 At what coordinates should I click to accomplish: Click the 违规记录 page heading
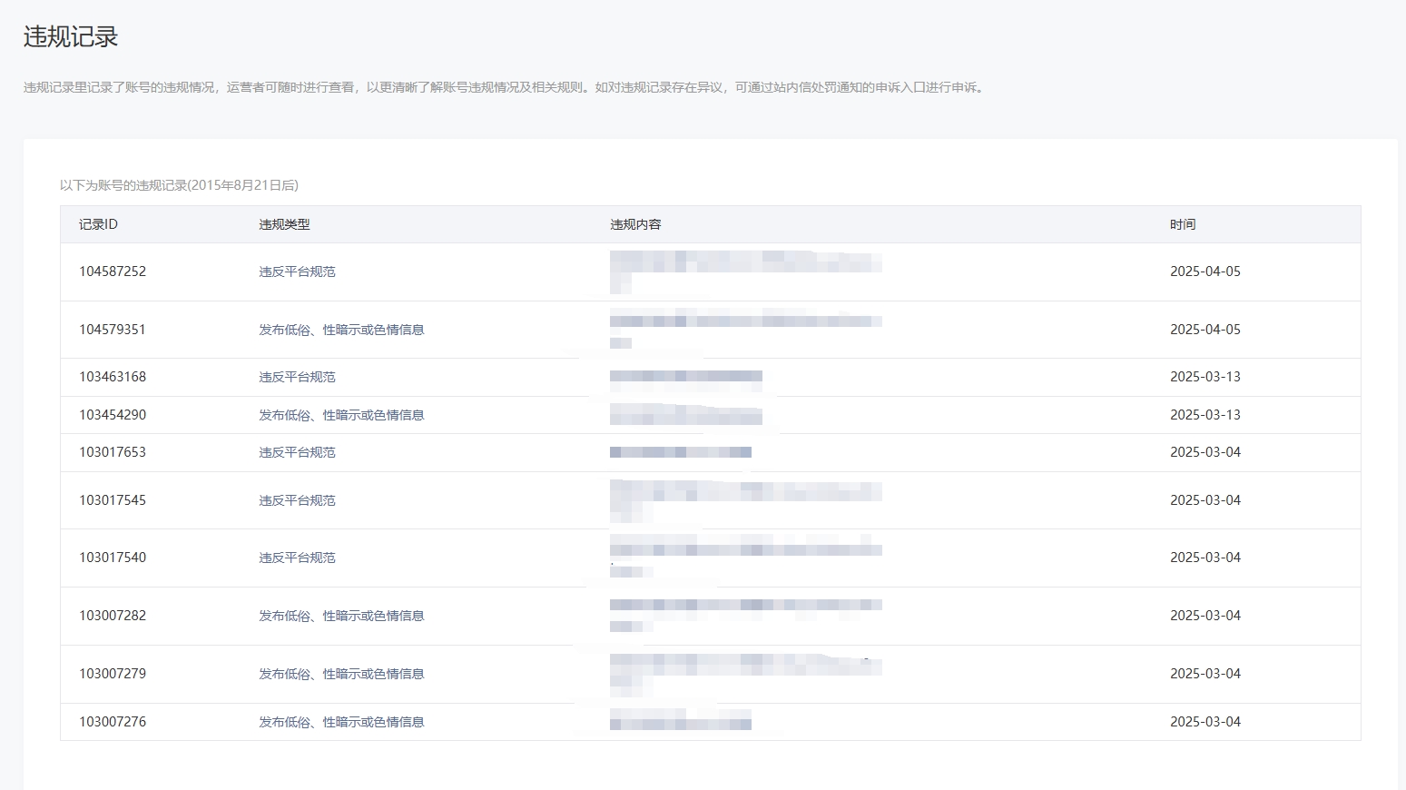pyautogui.click(x=71, y=37)
